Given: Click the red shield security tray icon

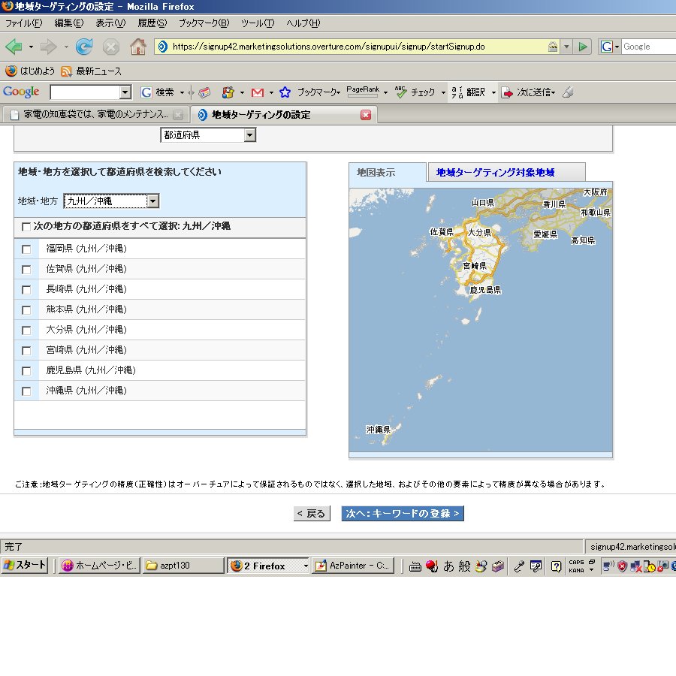Looking at the screenshot, I should coord(622,566).
